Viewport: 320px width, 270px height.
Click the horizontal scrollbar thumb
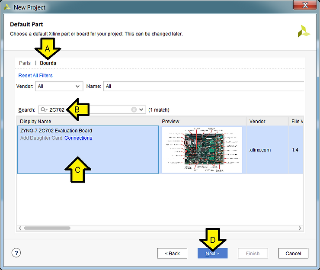(47, 228)
